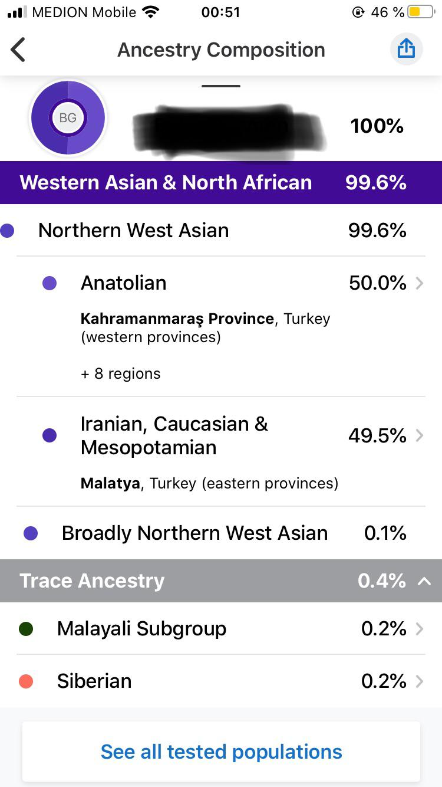This screenshot has height=787, width=442.
Task: Tap the green Malayali Subgroup color dot
Action: click(26, 629)
